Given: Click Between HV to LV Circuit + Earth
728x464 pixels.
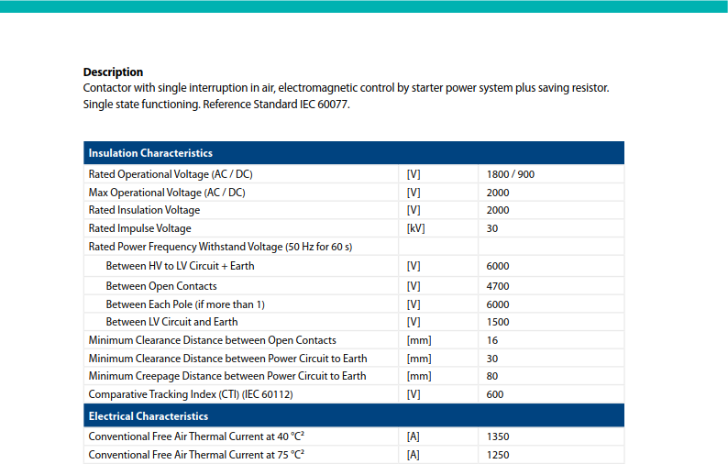Looking at the screenshot, I should click(x=180, y=266).
